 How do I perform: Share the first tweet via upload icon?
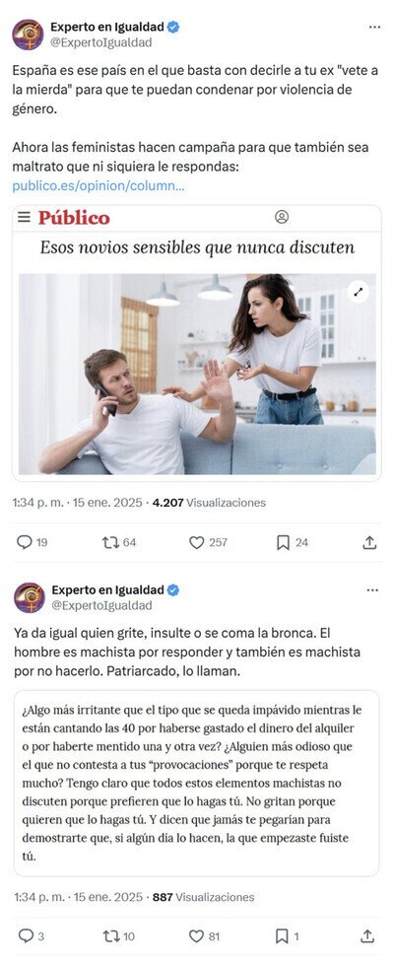(x=368, y=542)
